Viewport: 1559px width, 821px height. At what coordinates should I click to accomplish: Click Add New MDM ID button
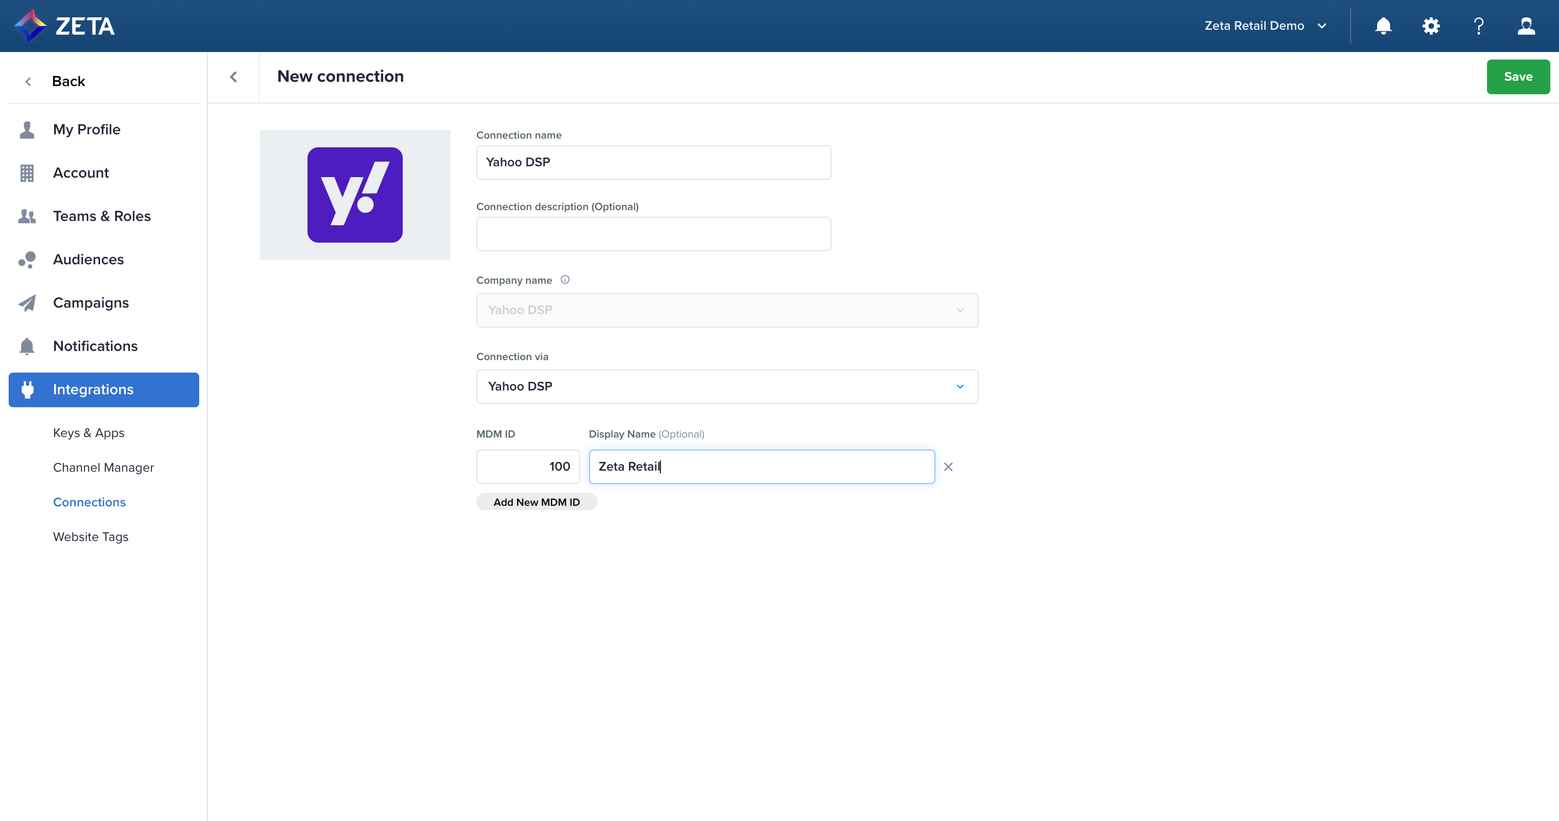[536, 502]
